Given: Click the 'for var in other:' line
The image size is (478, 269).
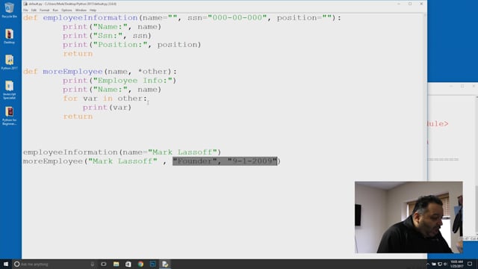Looking at the screenshot, I should point(105,99).
